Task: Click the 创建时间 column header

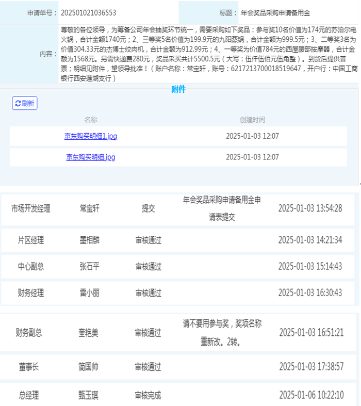Action: click(x=252, y=120)
